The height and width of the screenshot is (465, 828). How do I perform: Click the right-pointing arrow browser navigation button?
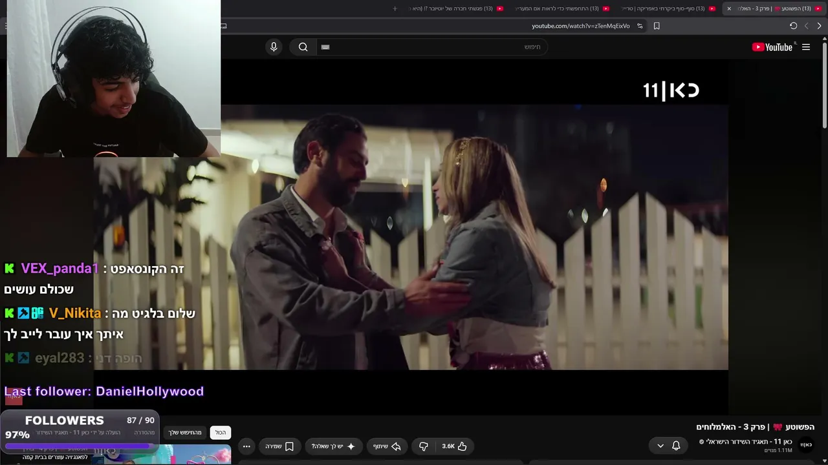[x=819, y=26]
